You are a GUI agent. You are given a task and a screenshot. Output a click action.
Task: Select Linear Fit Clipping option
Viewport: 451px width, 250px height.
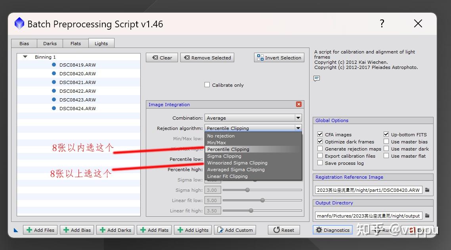253,176
